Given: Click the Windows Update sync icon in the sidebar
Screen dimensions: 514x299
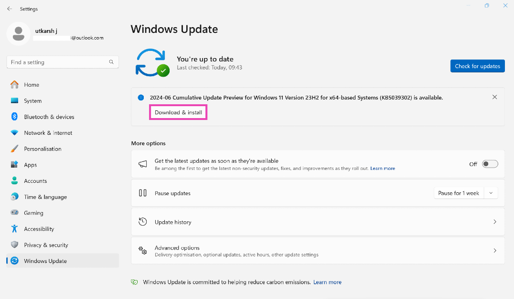Looking at the screenshot, I should (14, 261).
